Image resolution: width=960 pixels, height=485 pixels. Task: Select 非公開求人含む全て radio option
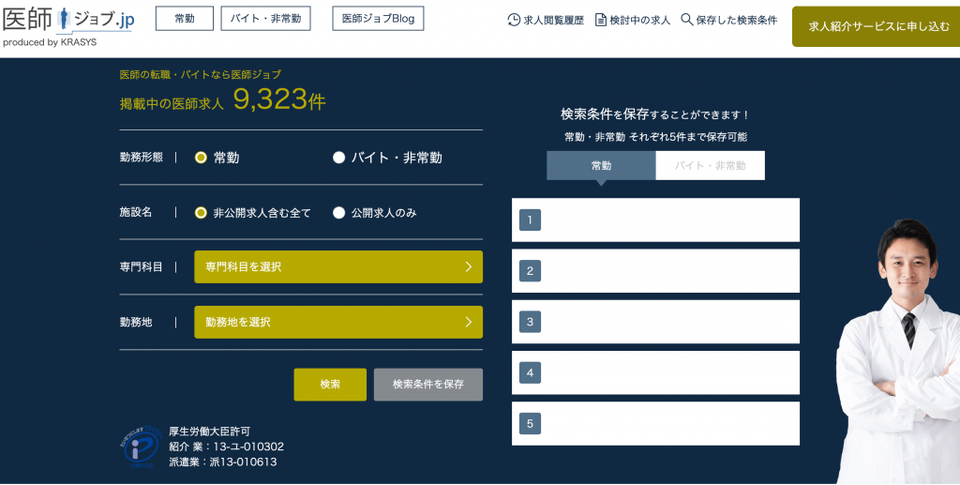[201, 213]
